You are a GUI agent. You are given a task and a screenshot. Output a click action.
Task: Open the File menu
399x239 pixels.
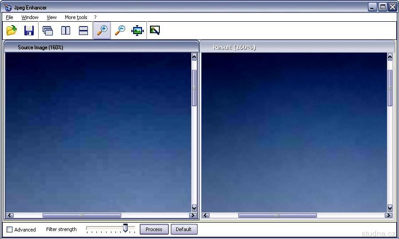9,17
